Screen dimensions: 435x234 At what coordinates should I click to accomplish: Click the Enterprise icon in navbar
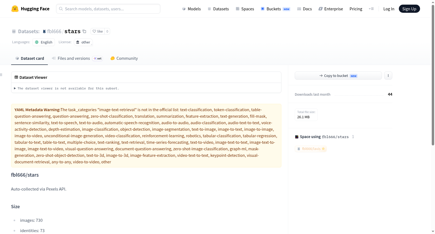click(x=321, y=9)
